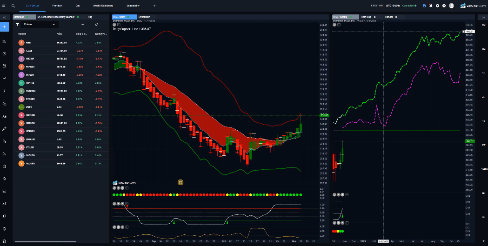Click the refresh reset icon in sidebar

(4, 179)
